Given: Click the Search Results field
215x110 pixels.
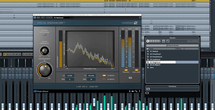Looking at the screenshot, I should (172, 45).
